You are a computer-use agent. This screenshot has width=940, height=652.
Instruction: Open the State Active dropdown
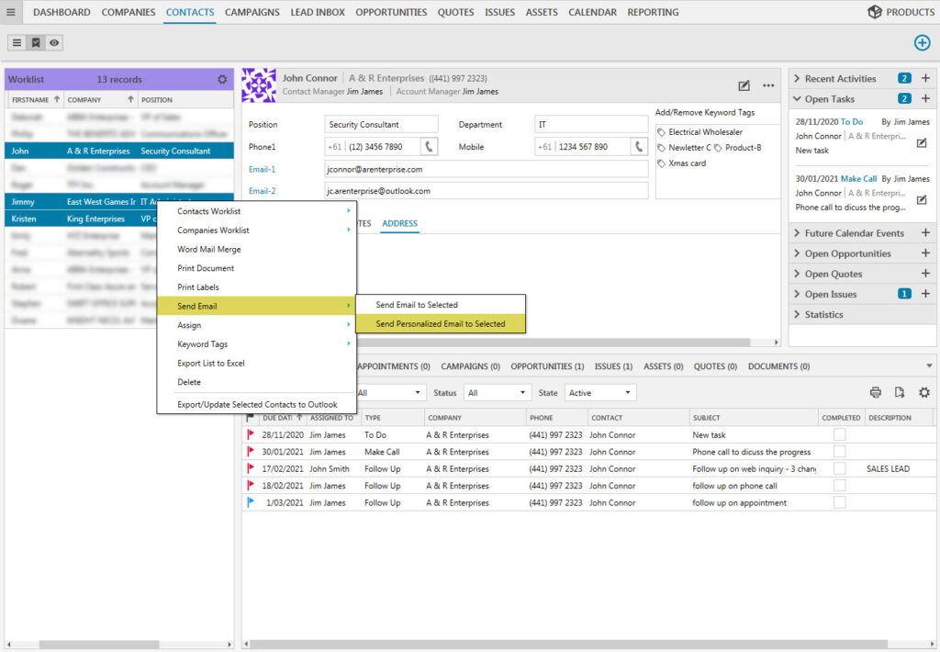pos(600,393)
